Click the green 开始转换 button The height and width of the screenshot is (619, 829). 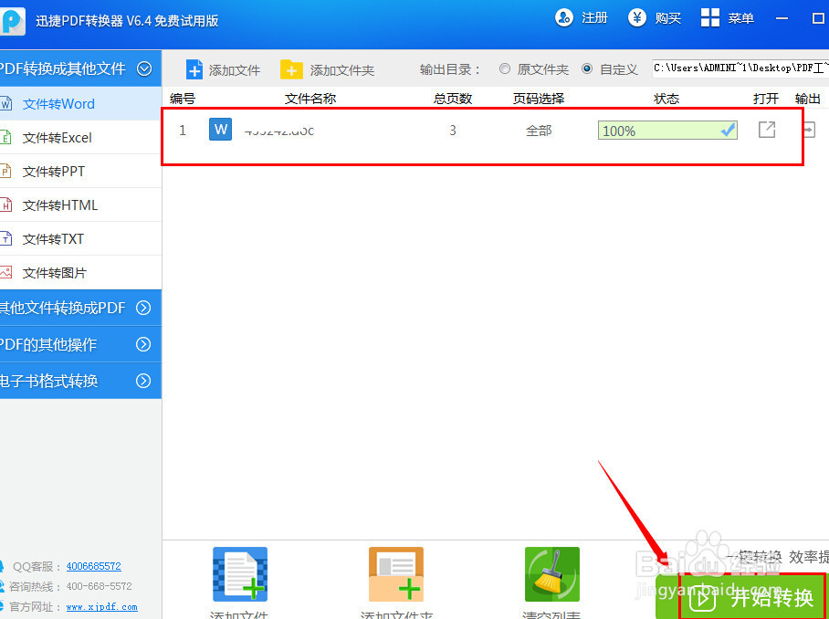tap(741, 596)
